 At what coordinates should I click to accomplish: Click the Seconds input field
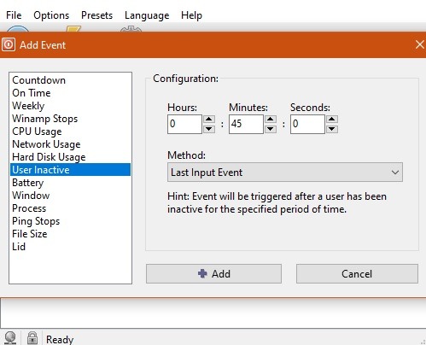307,124
